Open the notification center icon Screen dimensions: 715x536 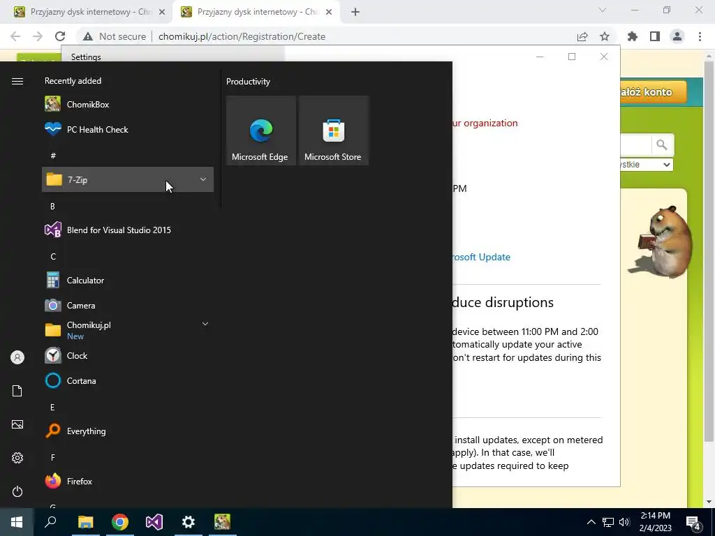coord(693,522)
